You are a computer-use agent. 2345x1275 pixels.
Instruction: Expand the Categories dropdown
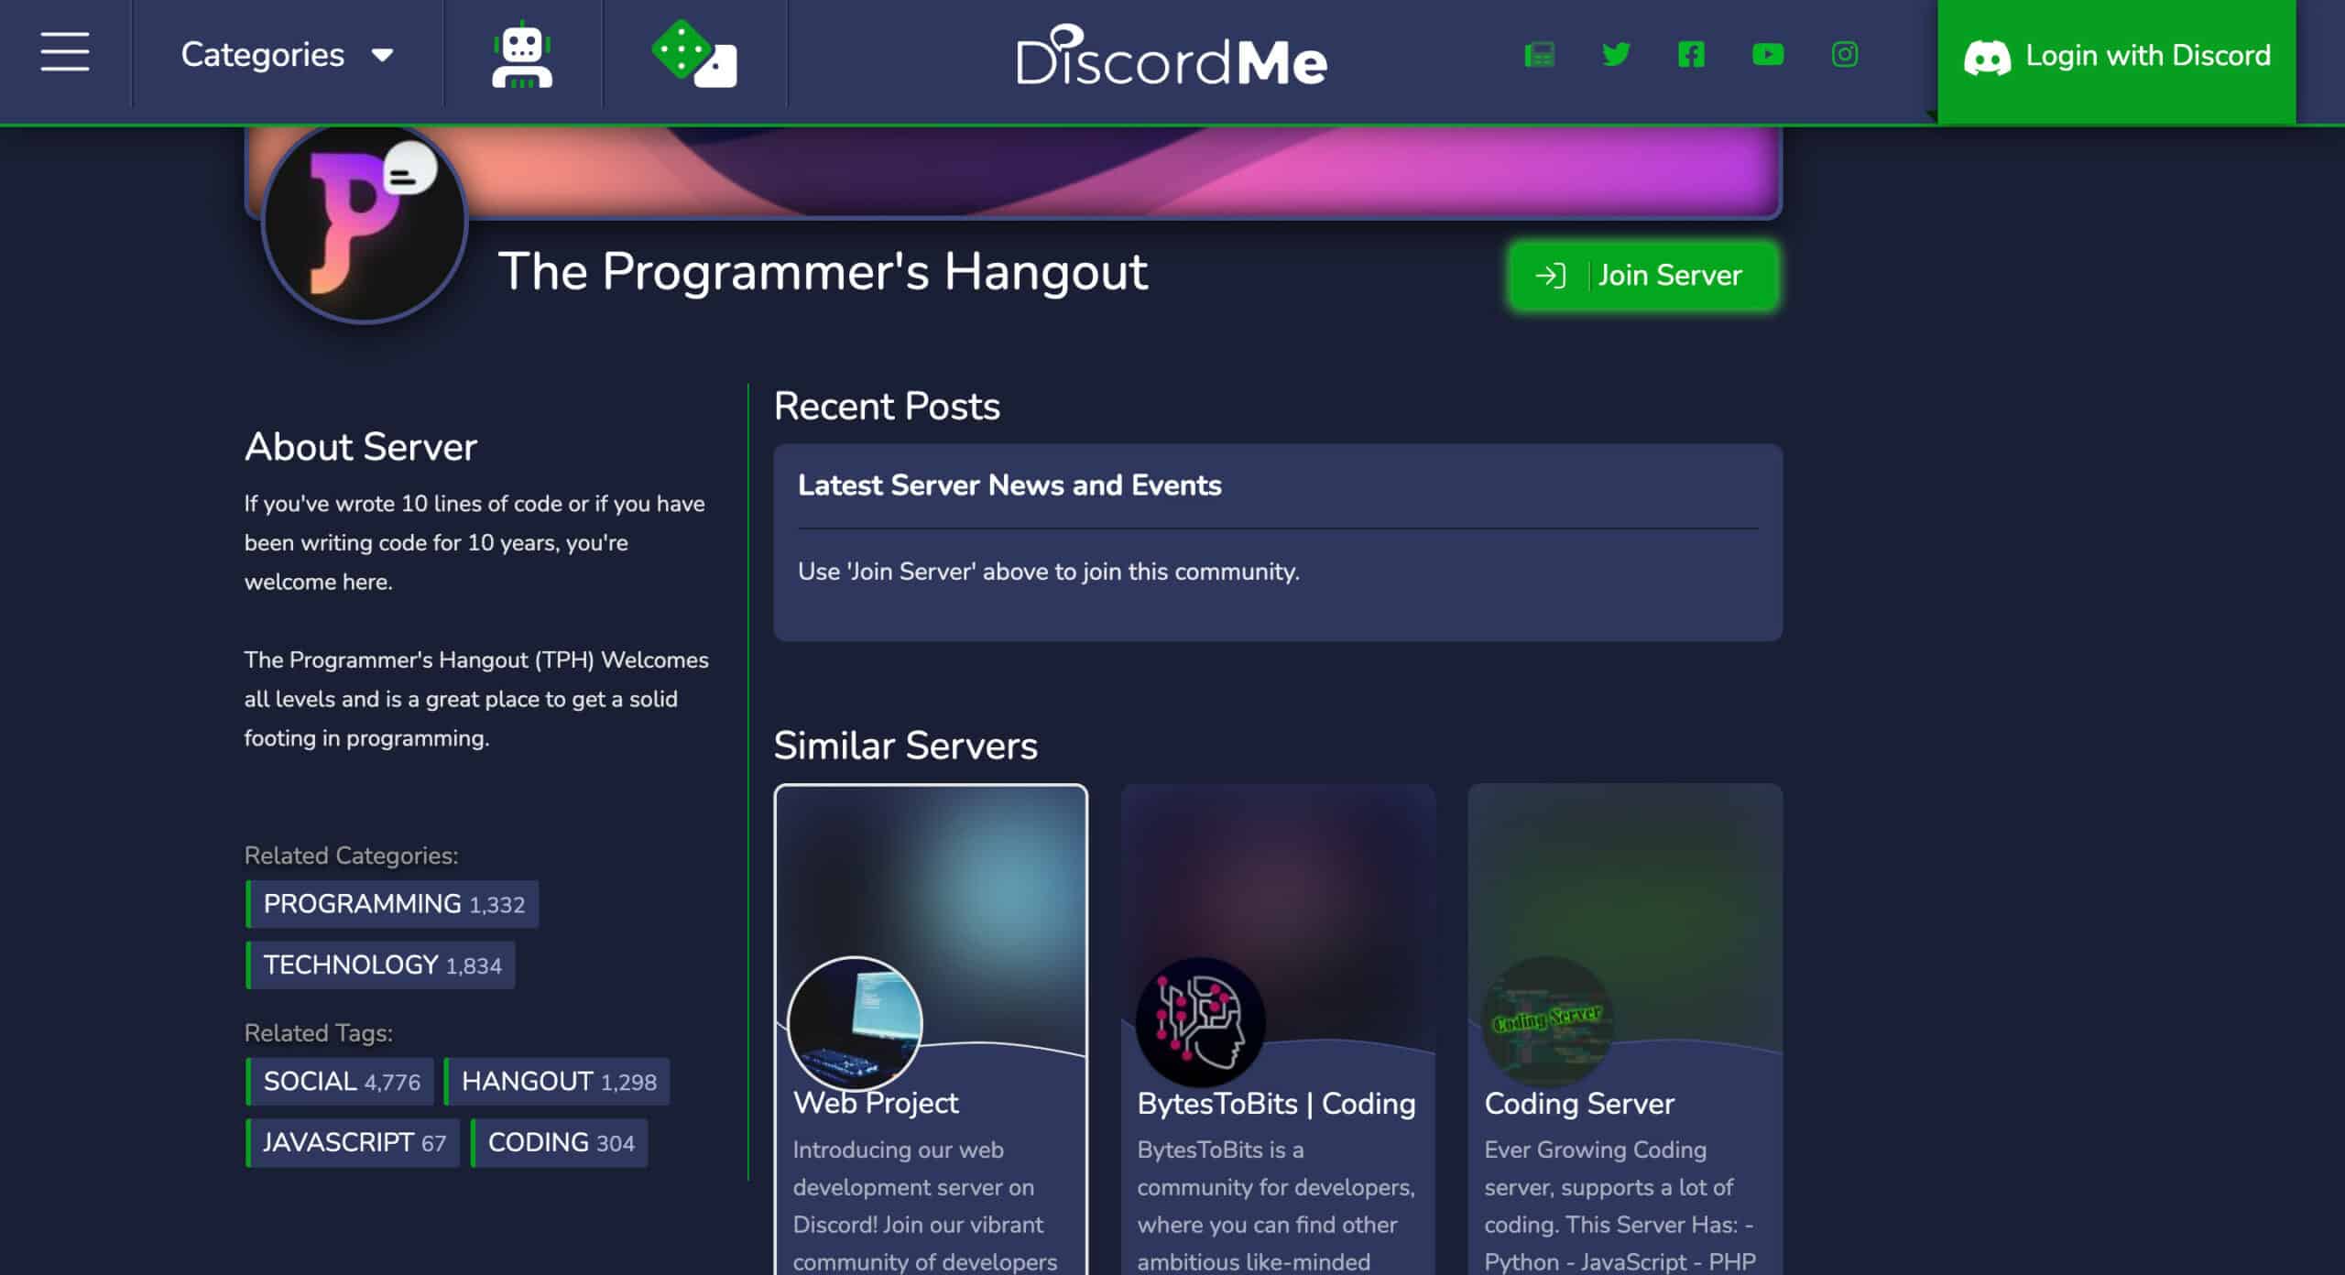(288, 55)
